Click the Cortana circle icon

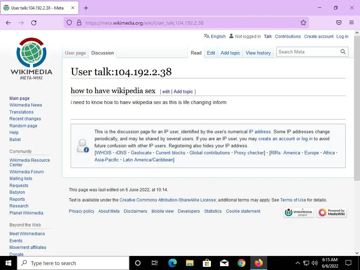(x=137, y=263)
